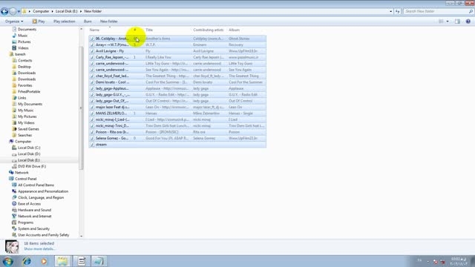475x267 pixels.
Task: Click the navigation pane scroll down arrow
Action: click(81, 236)
